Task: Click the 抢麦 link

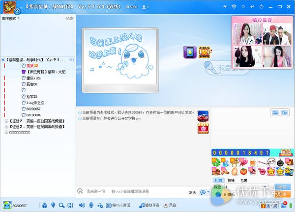Action: click(69, 18)
